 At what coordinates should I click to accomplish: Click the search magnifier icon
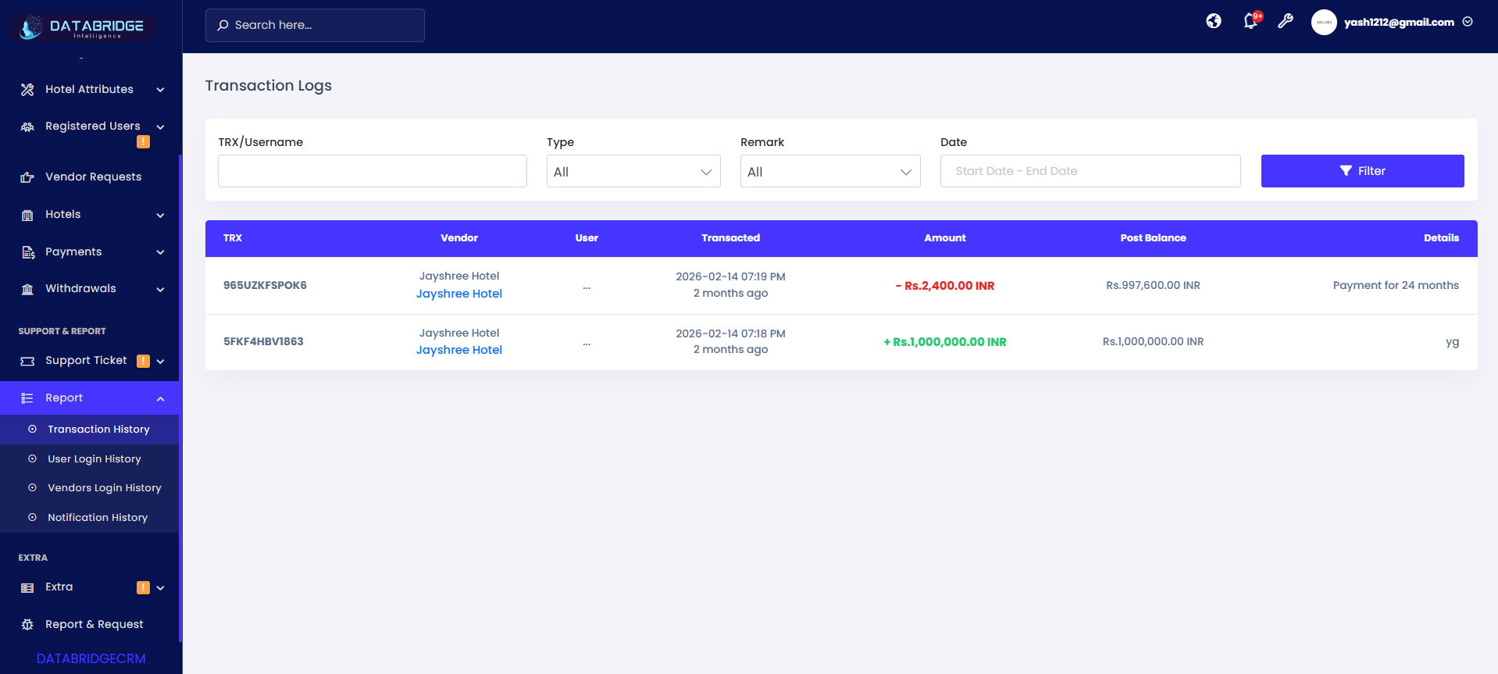pos(223,25)
